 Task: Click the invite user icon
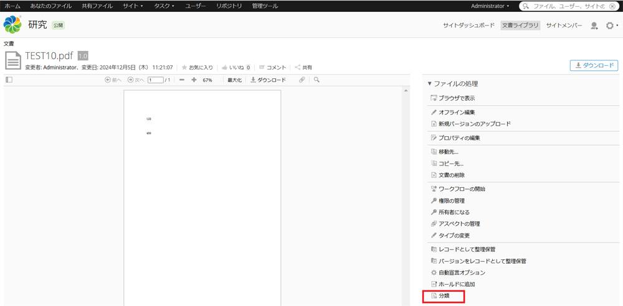[594, 25]
